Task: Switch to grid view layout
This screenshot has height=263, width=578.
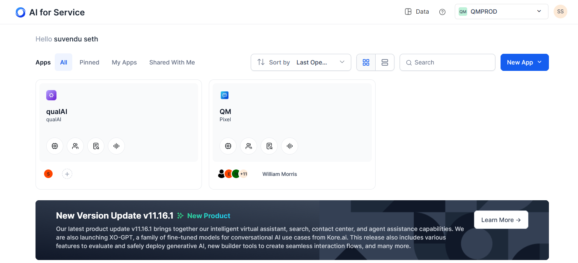Action: (x=366, y=62)
